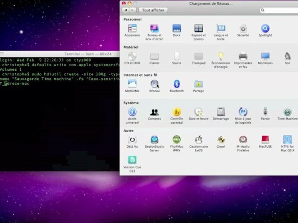The image size is (298, 223).
Task: Open Flip4Mac WMV preferences
Action: coord(177,143)
